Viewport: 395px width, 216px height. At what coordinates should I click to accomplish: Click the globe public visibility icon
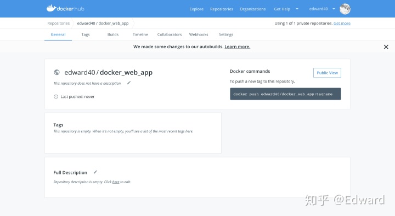coord(57,72)
